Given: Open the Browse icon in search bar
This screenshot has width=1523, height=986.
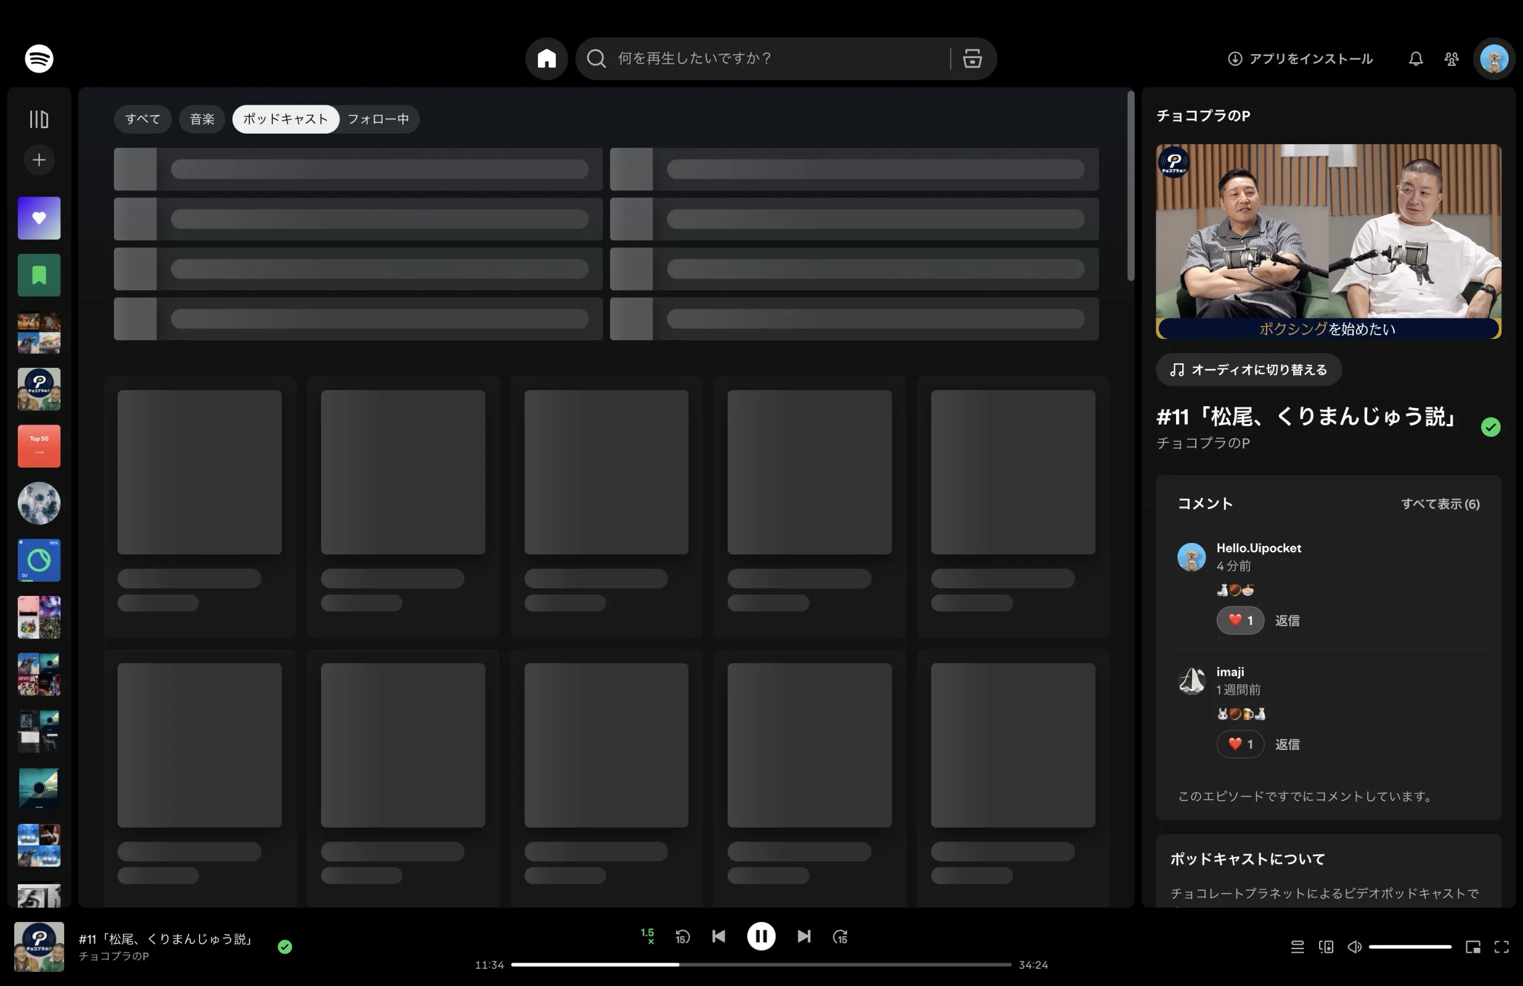Looking at the screenshot, I should click(972, 59).
